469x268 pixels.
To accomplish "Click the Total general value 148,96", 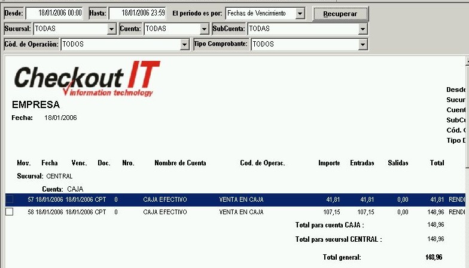I will [434, 257].
